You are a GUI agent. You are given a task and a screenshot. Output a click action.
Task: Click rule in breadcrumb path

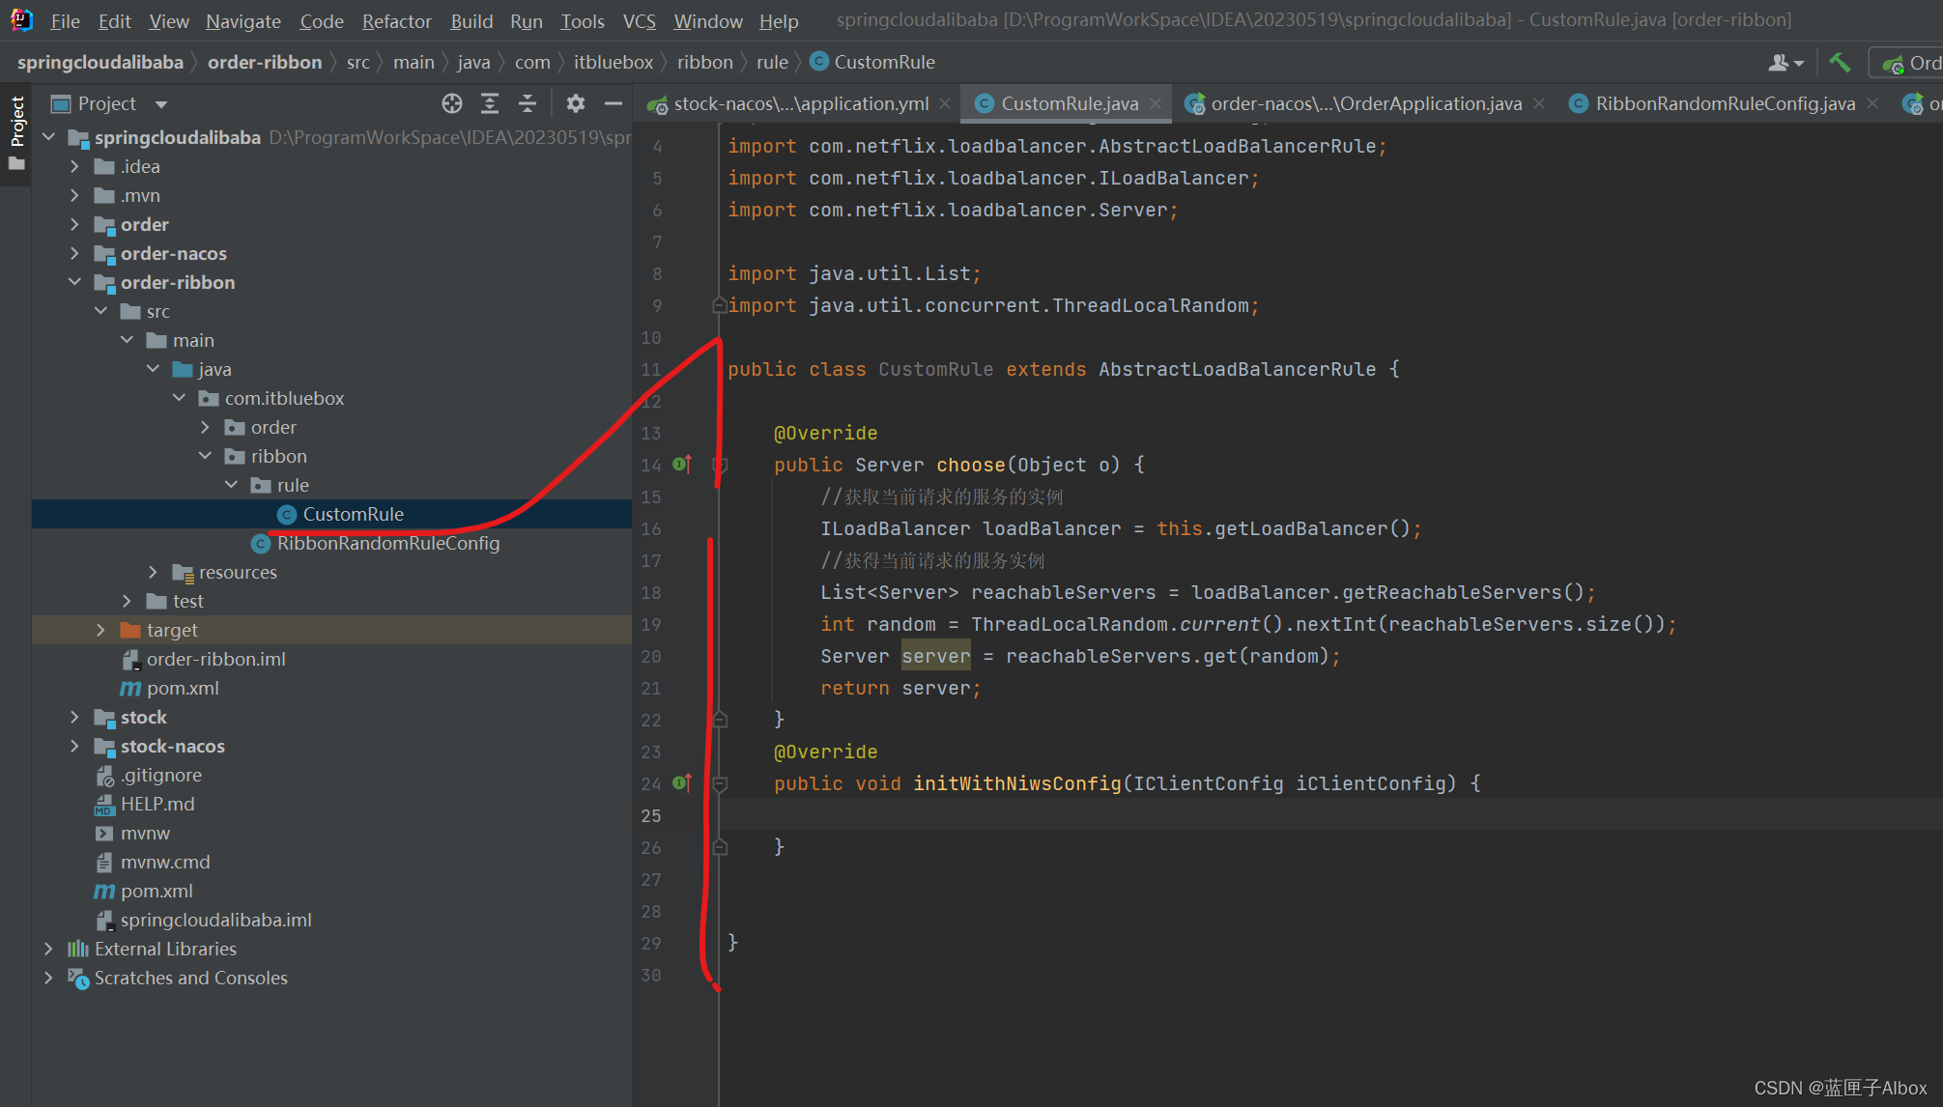click(x=772, y=62)
